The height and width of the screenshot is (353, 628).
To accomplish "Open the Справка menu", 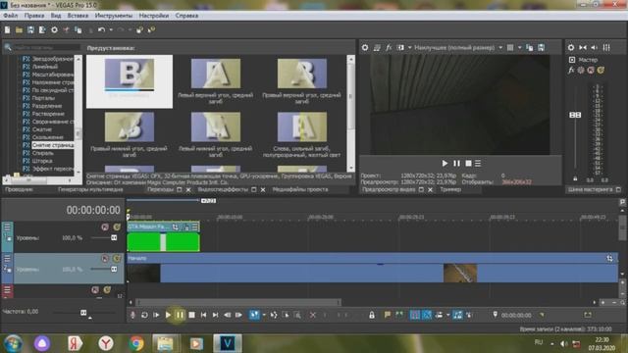I will (186, 16).
